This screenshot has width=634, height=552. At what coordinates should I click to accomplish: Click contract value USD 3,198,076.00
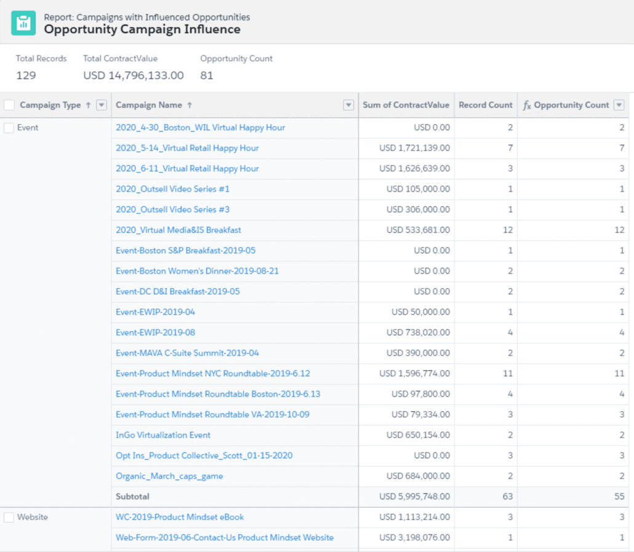click(x=414, y=538)
